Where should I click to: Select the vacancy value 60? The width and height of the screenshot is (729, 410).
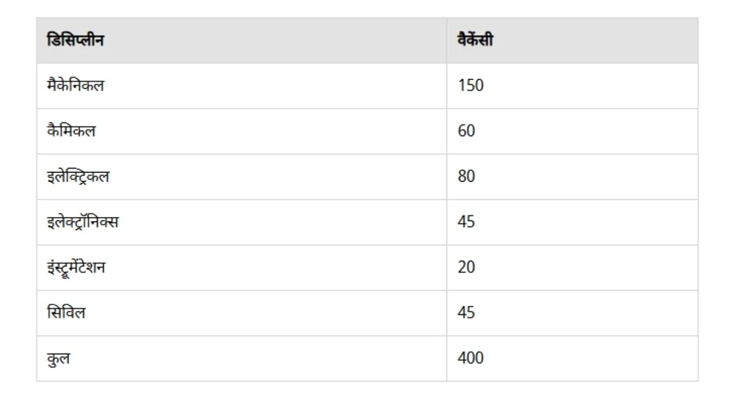coord(466,131)
